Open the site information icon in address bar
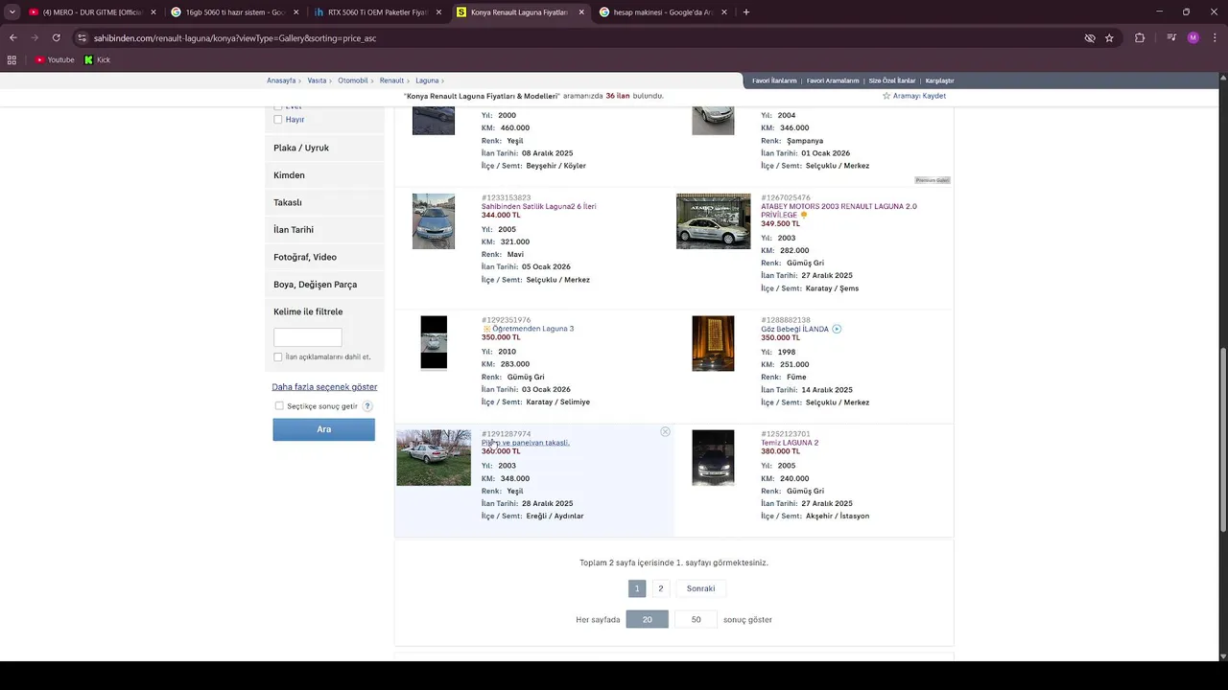The image size is (1228, 690). [x=83, y=38]
